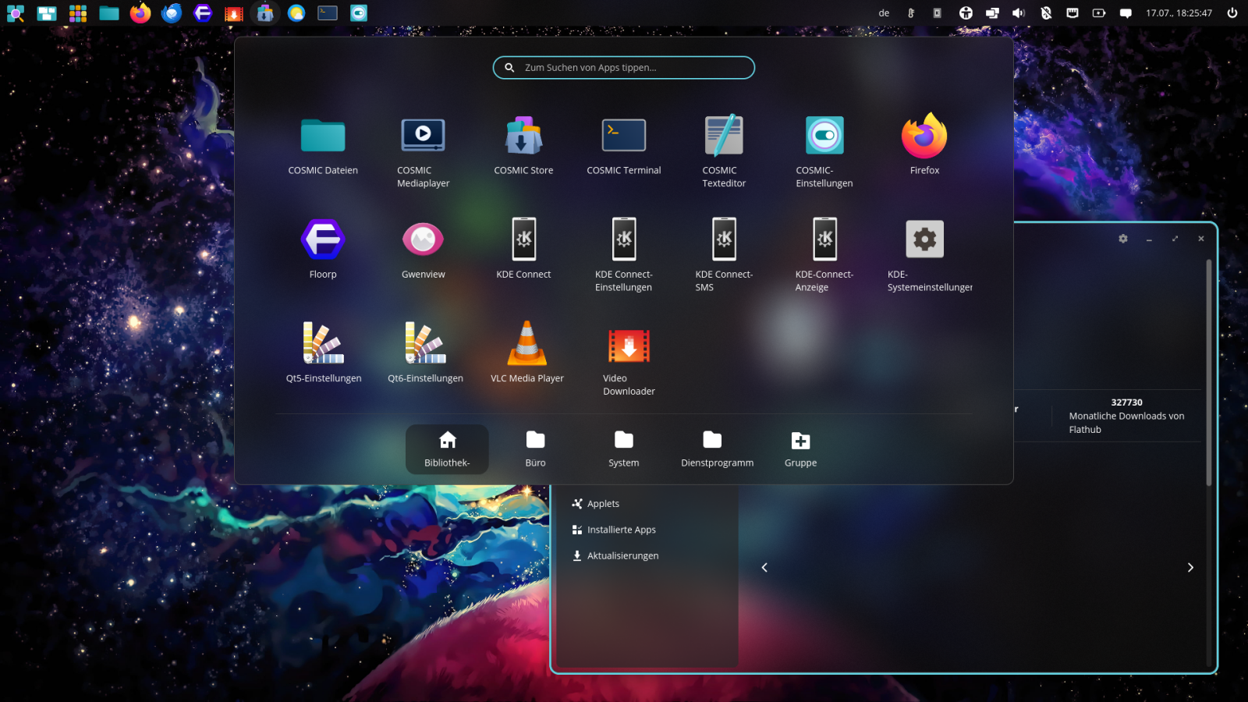Open KDE-Systemeinstellungen
Image resolution: width=1248 pixels, height=702 pixels.
924,256
